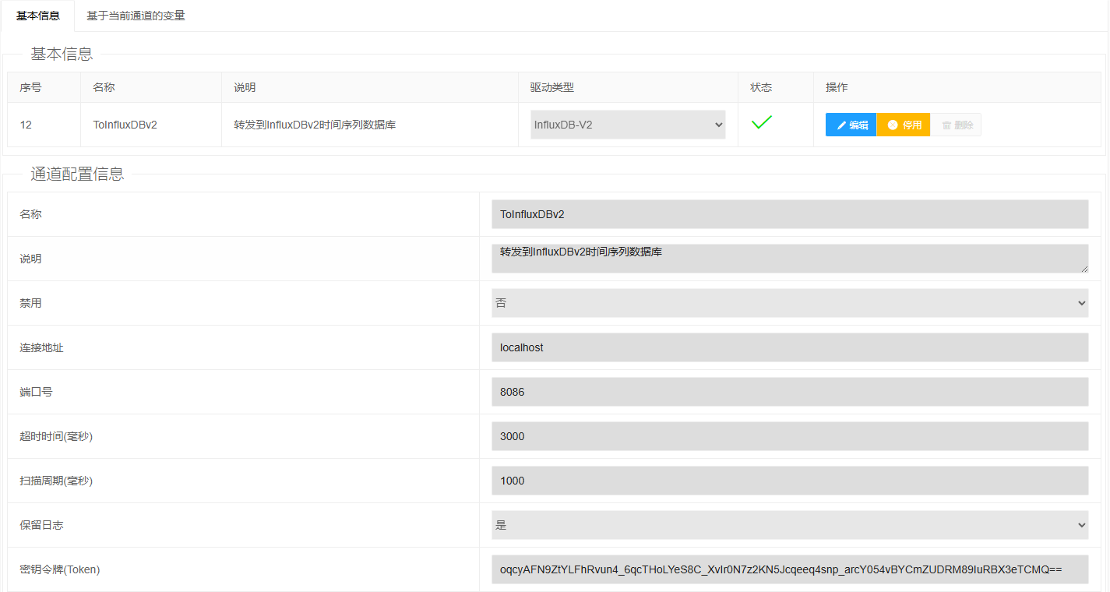The image size is (1110, 592).
Task: Click the 连接地址 row label
Action: coord(41,347)
